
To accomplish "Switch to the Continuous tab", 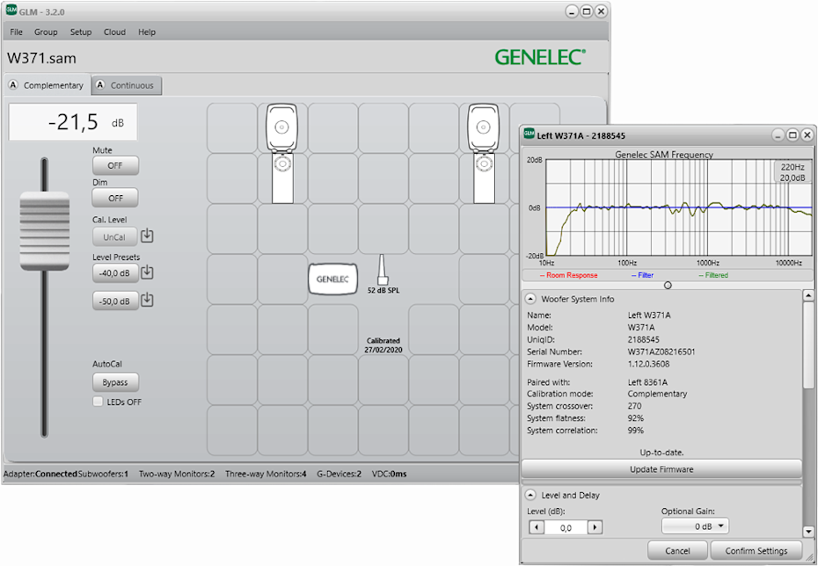I will tap(127, 85).
